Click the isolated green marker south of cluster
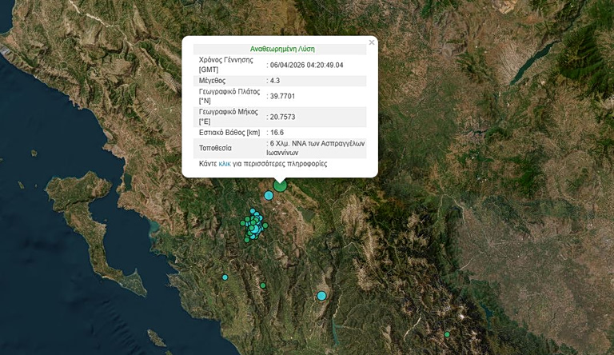This screenshot has height=355, width=614. pos(262,285)
